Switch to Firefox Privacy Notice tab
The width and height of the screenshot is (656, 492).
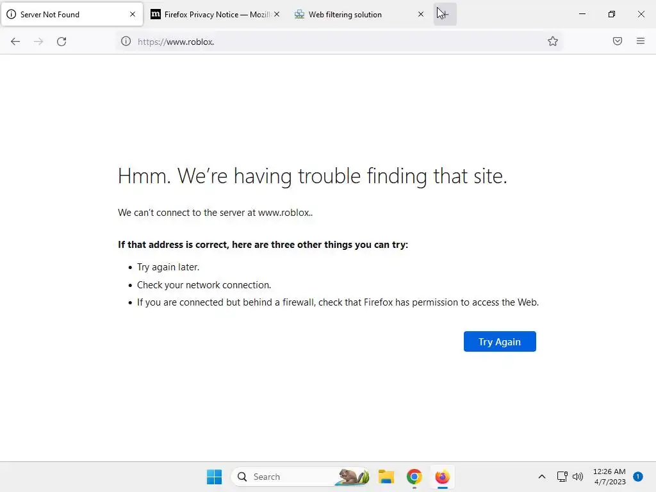(x=215, y=14)
